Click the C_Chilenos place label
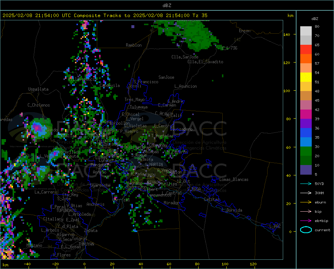Image resolution: width=334 pixels, height=269 pixels. pos(39,105)
